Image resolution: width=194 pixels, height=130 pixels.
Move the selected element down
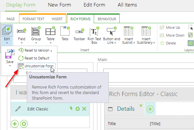(172, 35)
